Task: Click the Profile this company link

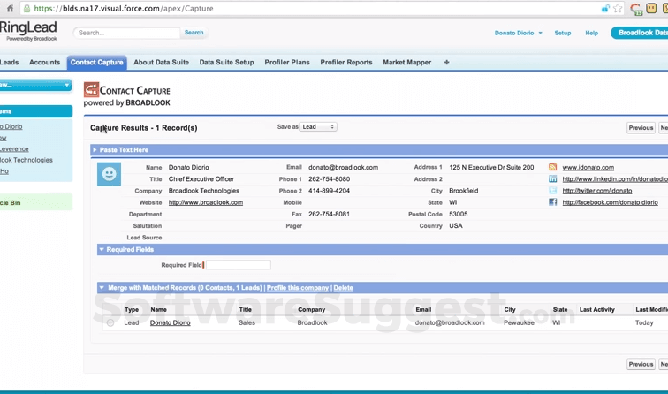Action: [298, 288]
